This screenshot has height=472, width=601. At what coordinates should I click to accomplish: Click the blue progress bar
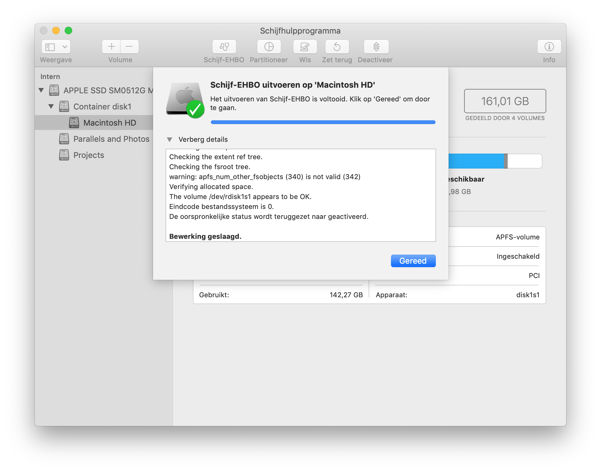pyautogui.click(x=323, y=122)
